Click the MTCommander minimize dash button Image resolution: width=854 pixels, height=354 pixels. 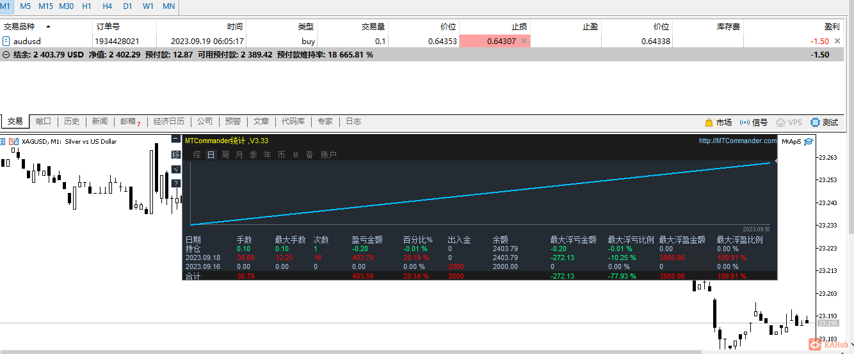click(x=176, y=139)
